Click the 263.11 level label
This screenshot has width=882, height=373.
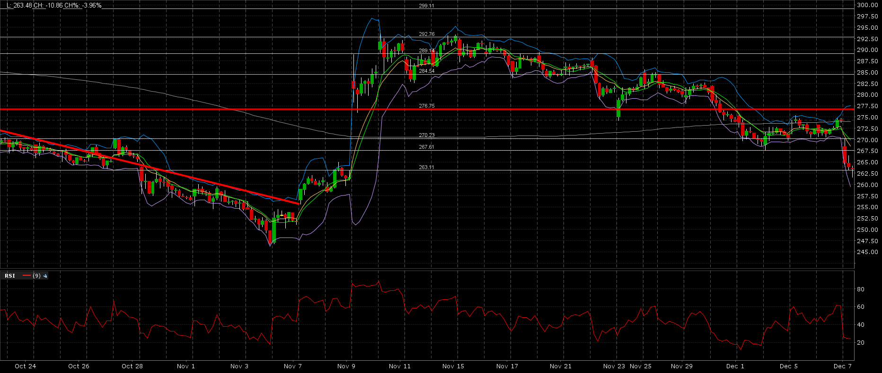[x=426, y=168]
